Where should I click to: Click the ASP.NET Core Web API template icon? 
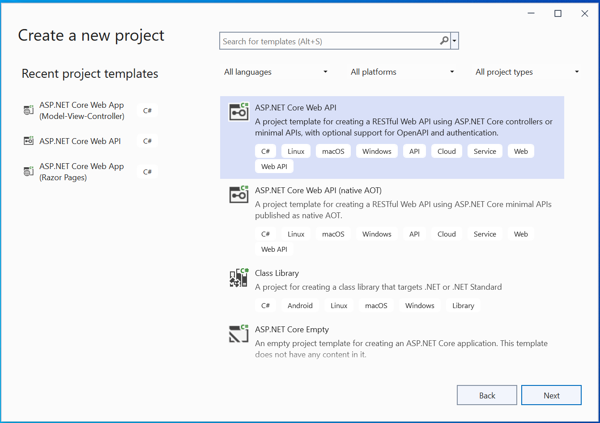click(238, 112)
